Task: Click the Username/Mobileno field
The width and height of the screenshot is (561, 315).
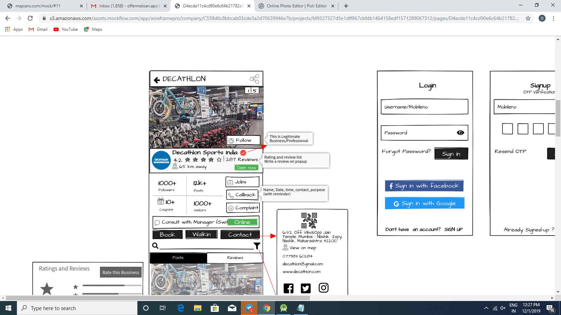Action: tap(425, 107)
